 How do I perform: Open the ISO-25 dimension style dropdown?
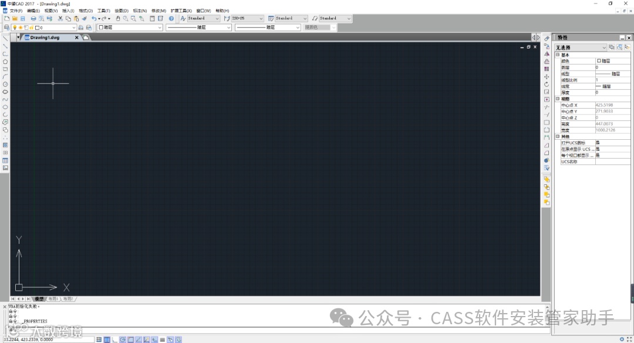coord(248,19)
